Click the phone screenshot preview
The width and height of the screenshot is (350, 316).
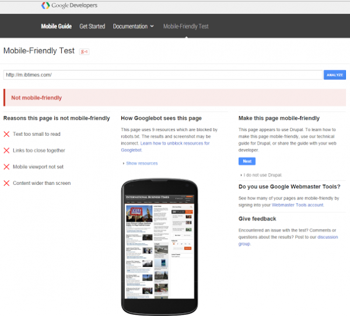[x=159, y=247]
